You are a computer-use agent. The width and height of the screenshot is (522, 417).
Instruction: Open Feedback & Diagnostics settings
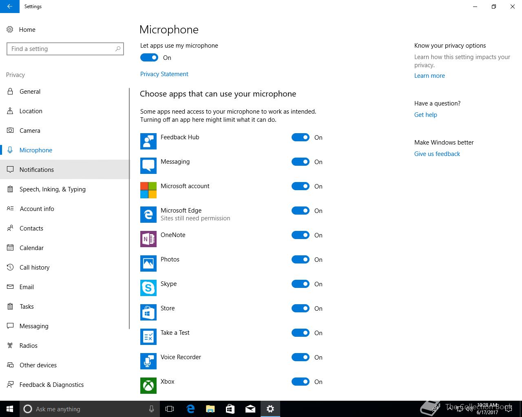(64, 384)
